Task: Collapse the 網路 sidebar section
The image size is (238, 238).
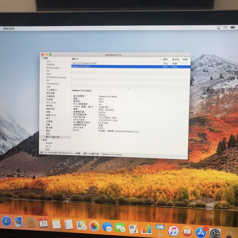Action: click(41, 140)
